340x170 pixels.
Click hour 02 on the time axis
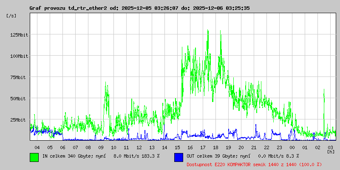click(317, 147)
